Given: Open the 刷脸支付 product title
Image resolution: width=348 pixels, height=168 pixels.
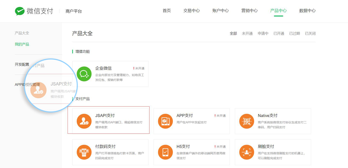Looking at the screenshot, I should pos(266,147).
